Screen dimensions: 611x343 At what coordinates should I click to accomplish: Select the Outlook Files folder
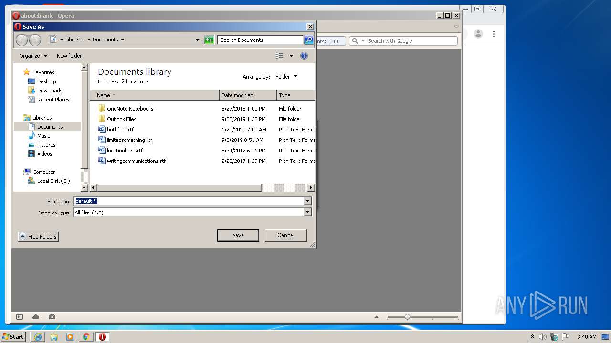click(x=117, y=119)
